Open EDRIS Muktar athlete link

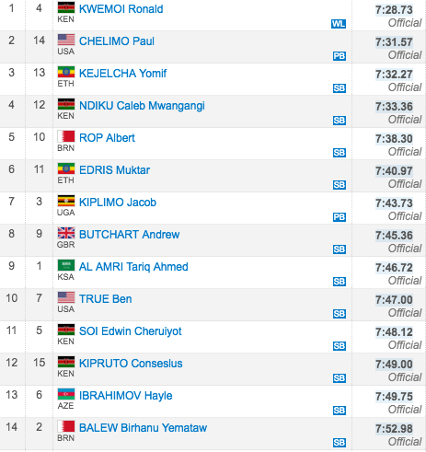(114, 170)
